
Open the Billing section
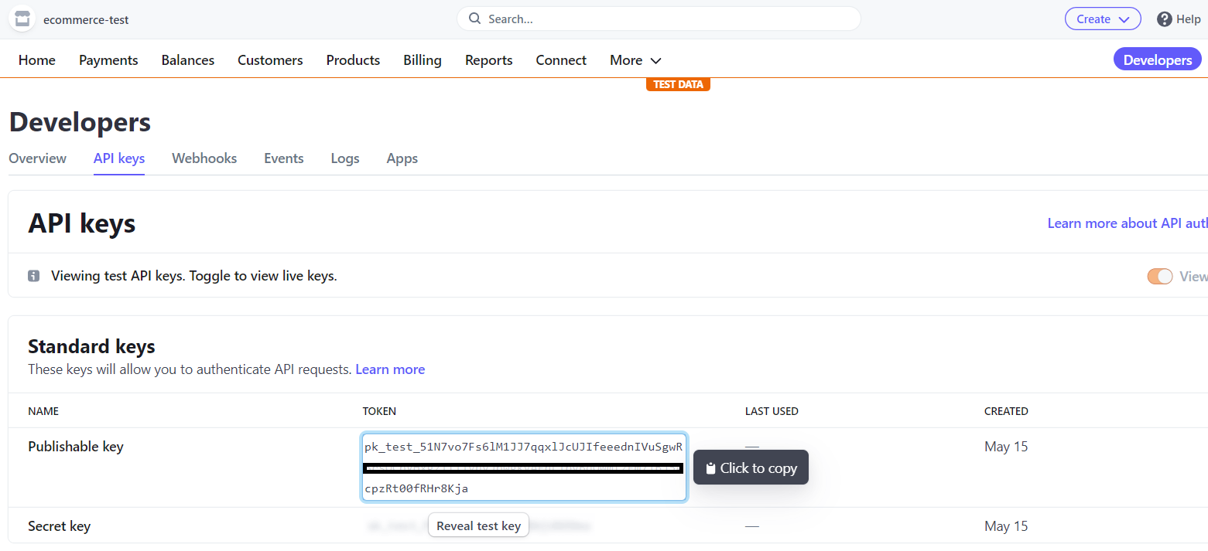423,60
